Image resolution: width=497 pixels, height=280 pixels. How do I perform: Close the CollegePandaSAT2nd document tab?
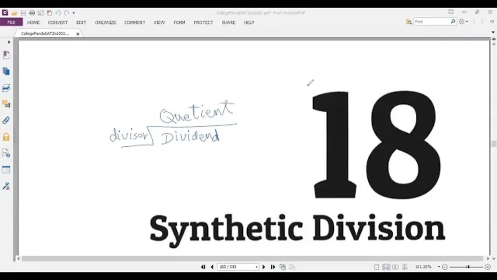78,34
